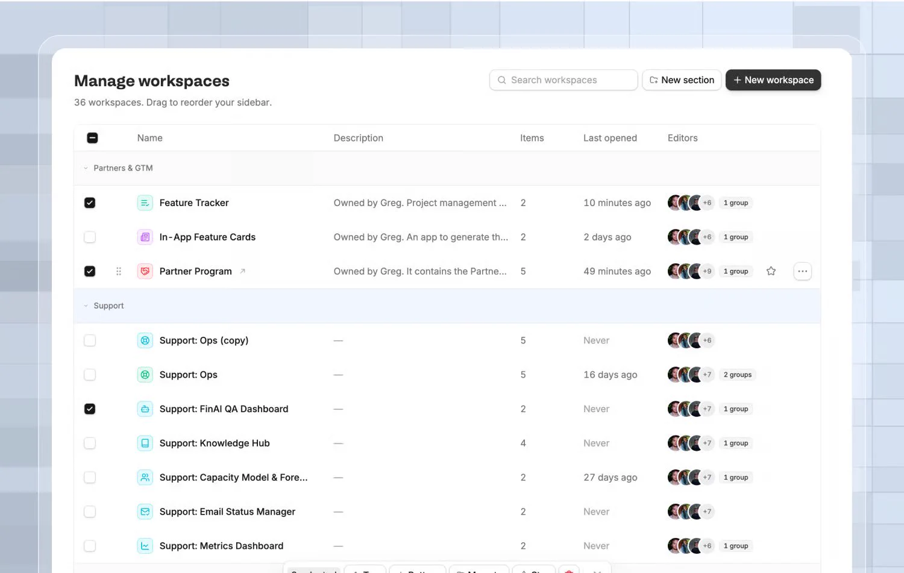Click the "2 groups" badge on Support: Ops
904x573 pixels.
point(738,375)
